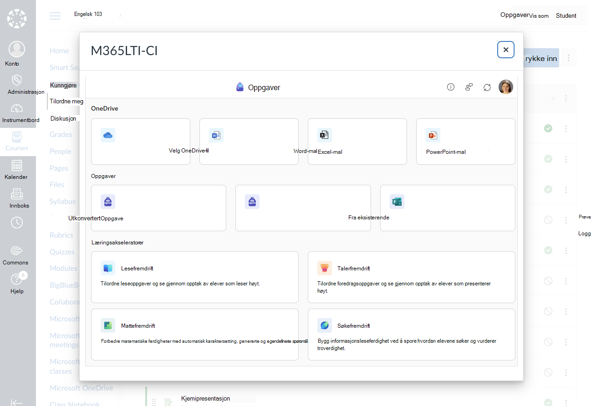Click the add plus icon in group header
This screenshot has width=591, height=406.
pos(553,98)
